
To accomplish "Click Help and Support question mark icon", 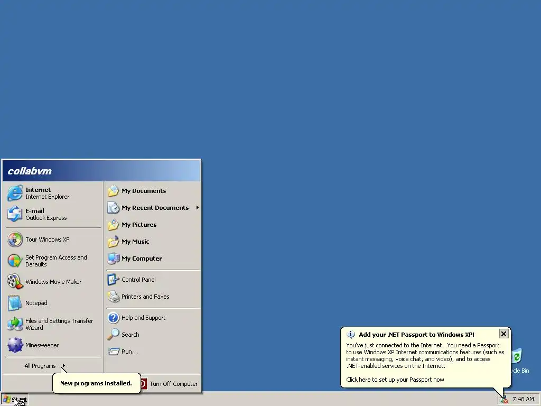I will coord(113,317).
